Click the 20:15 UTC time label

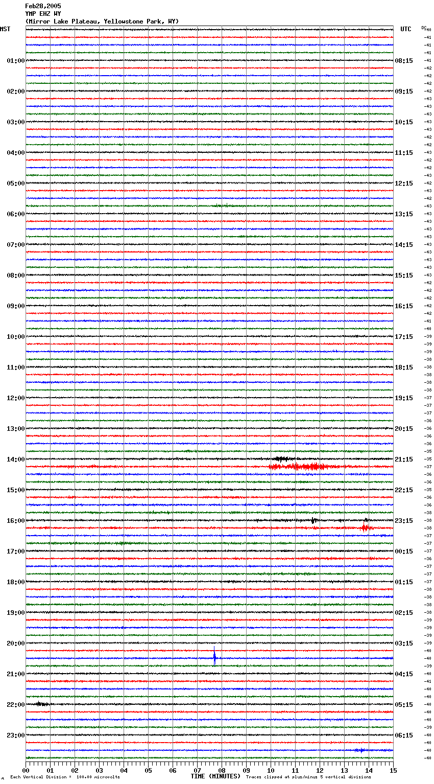[x=404, y=429]
